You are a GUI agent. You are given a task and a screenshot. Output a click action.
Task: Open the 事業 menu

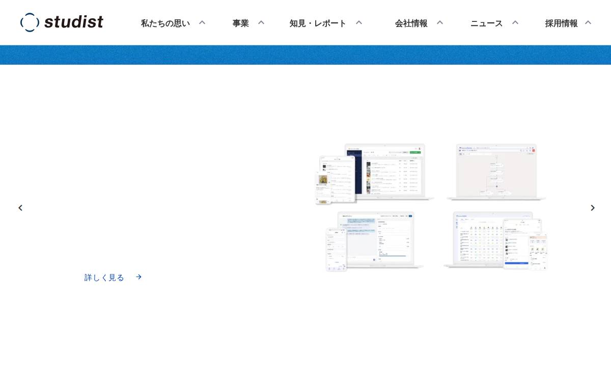[241, 23]
